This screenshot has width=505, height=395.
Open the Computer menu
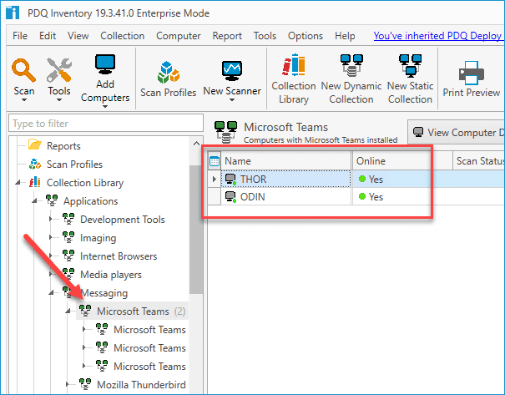coord(179,36)
